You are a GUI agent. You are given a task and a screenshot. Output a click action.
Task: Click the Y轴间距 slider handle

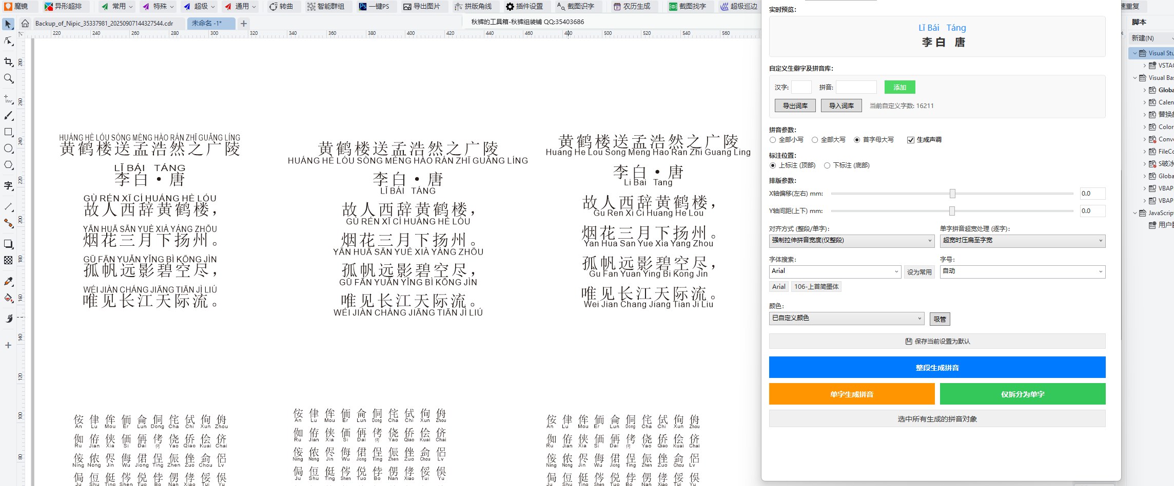[x=952, y=211]
